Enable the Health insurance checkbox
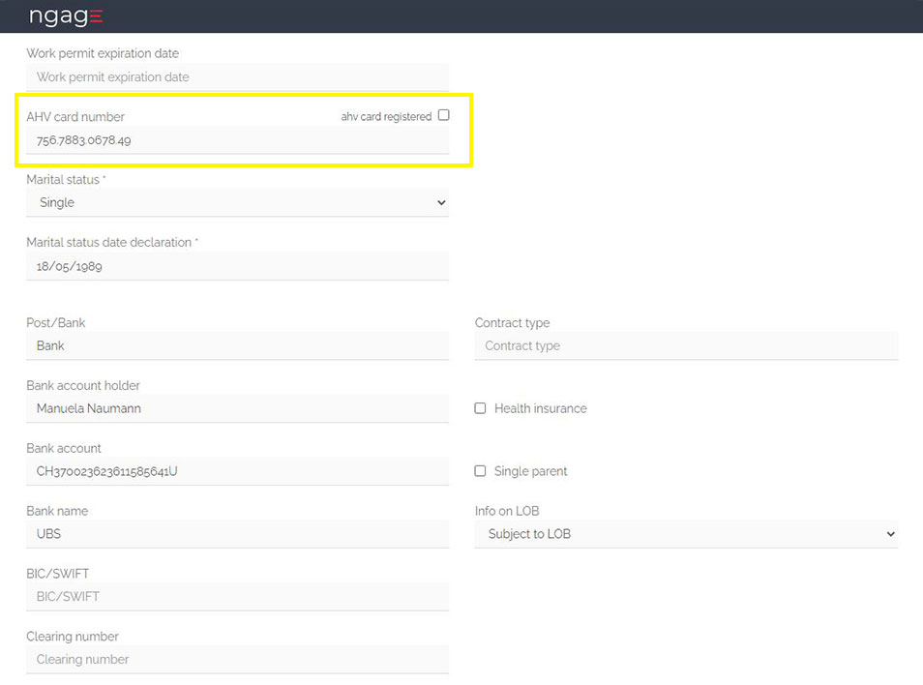This screenshot has width=923, height=685. [x=480, y=408]
